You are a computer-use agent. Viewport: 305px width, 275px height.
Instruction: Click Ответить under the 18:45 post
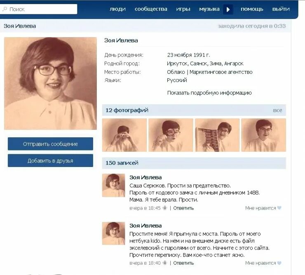point(183,208)
